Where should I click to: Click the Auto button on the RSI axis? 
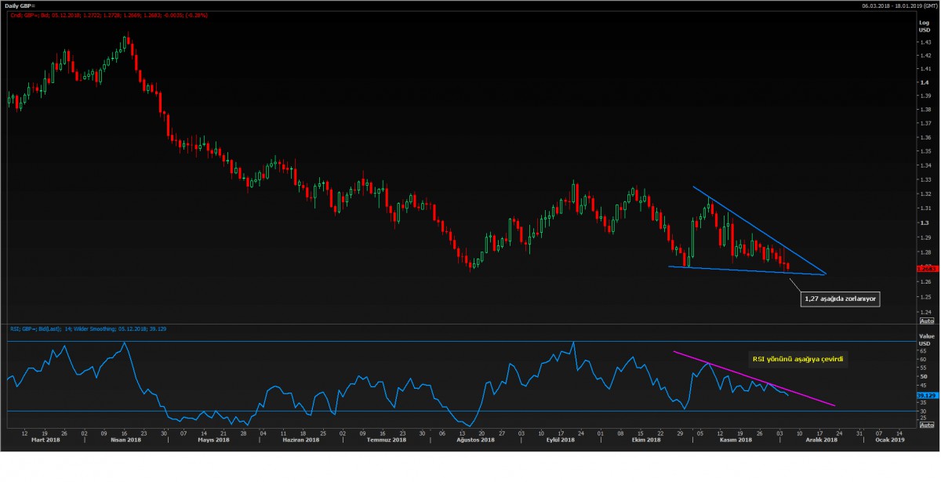(x=926, y=424)
